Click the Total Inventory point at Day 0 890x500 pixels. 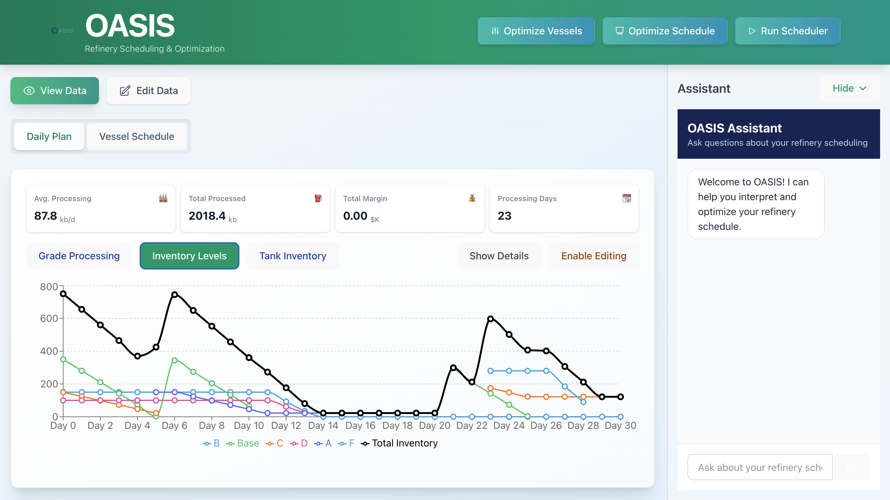[x=63, y=294]
